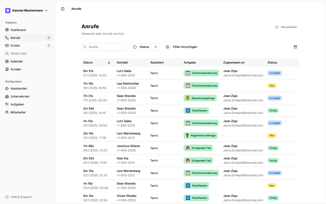Click the archive box icon
This screenshot has width=326, height=204.
[x=295, y=47]
